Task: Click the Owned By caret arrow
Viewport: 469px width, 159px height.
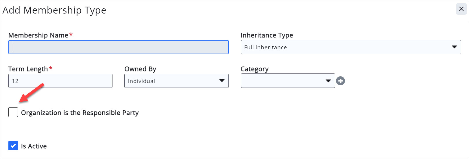Action: click(222, 81)
